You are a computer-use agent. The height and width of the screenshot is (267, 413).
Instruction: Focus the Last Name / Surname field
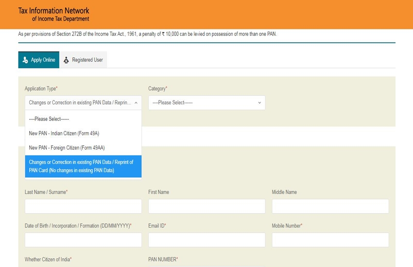tap(83, 206)
